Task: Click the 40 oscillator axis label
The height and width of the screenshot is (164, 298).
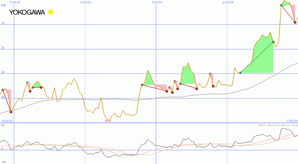Action: (x=3, y=125)
